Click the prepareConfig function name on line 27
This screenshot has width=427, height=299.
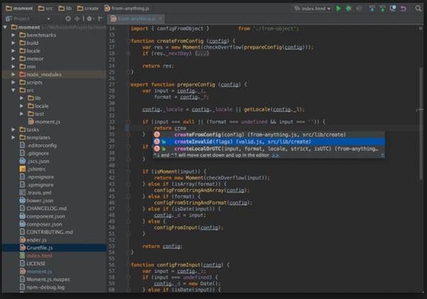(x=196, y=84)
